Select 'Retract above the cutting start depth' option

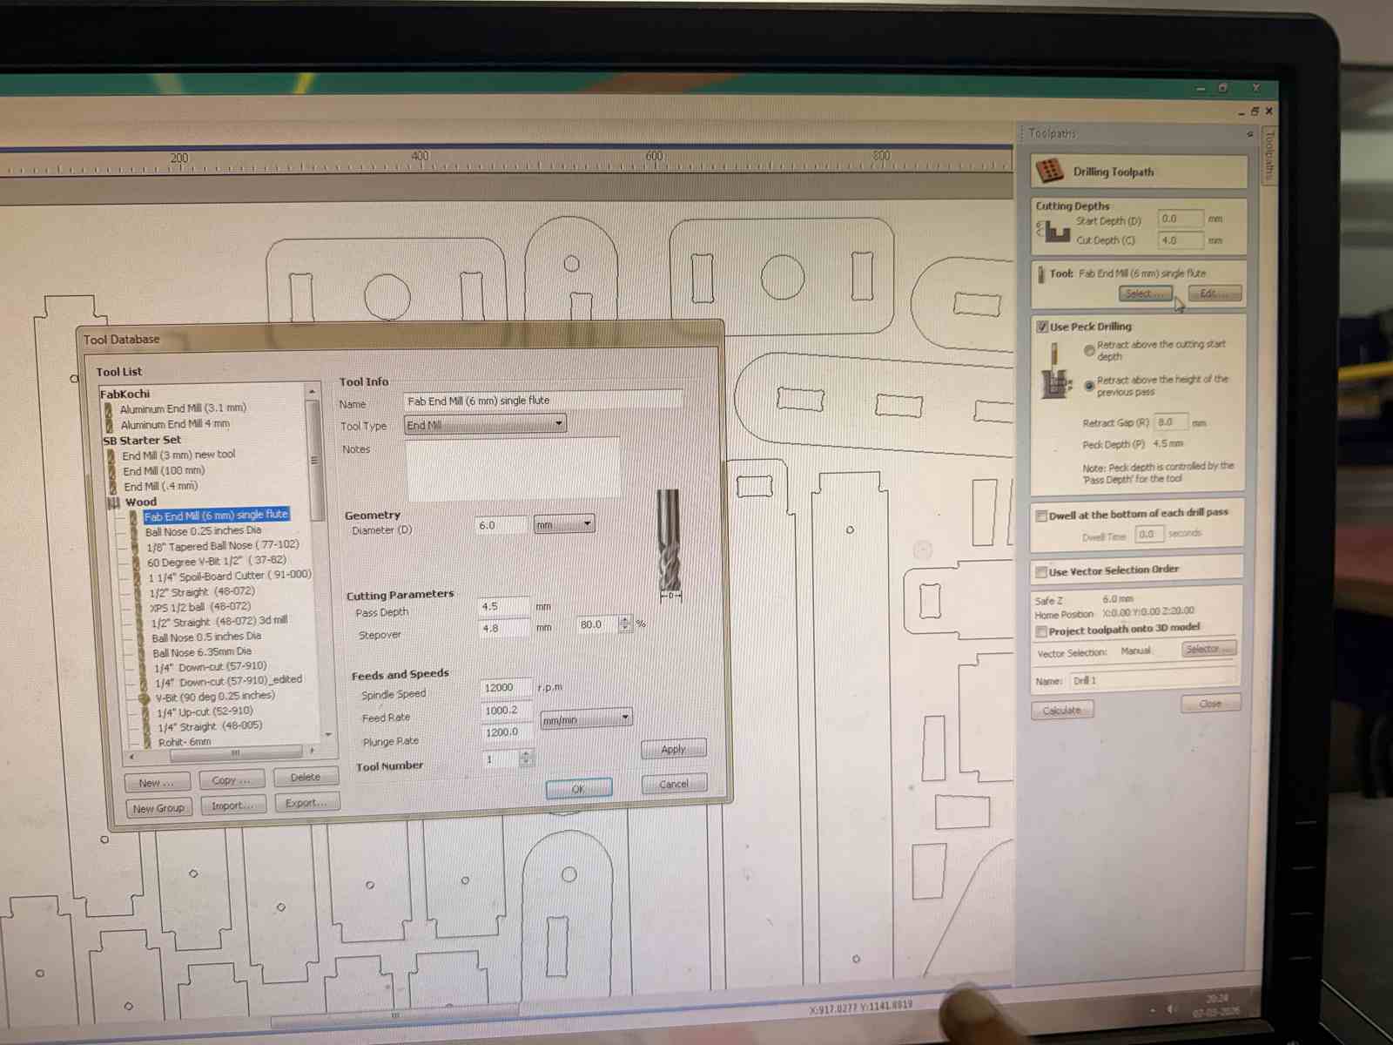pos(1089,350)
